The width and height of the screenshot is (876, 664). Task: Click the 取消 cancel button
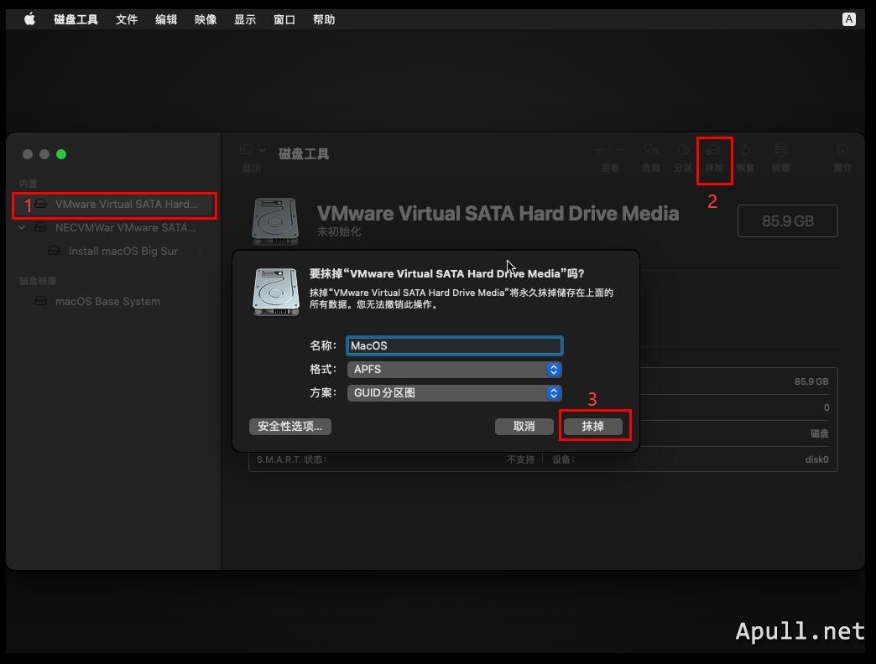(524, 426)
